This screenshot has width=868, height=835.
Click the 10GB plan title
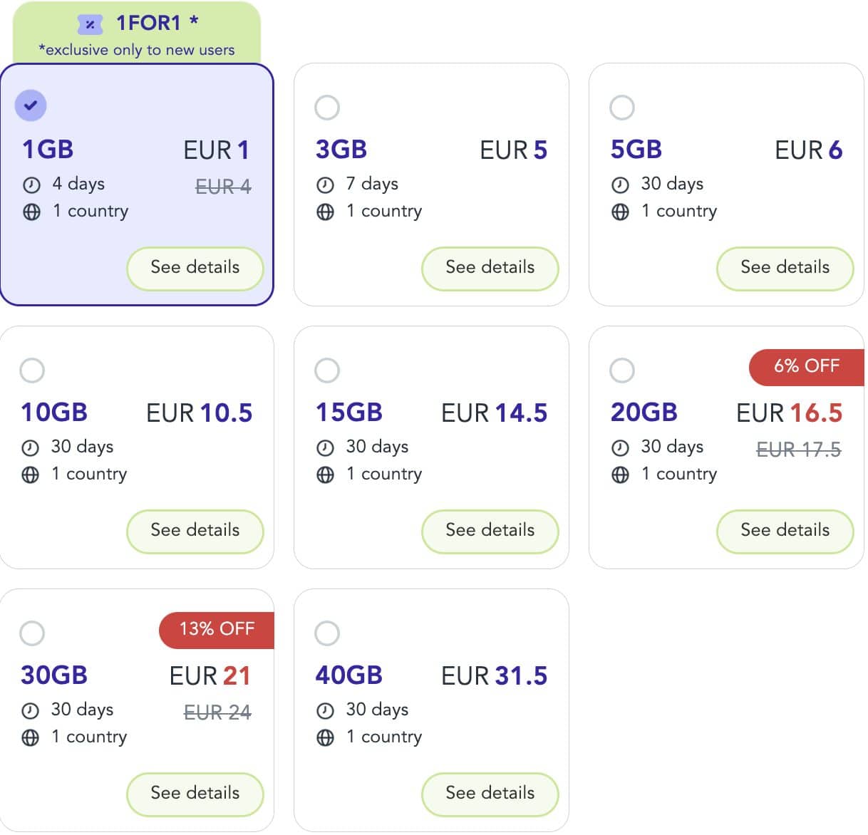[54, 413]
